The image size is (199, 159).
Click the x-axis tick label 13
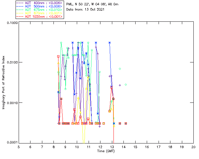pyautogui.click(x=112, y=147)
